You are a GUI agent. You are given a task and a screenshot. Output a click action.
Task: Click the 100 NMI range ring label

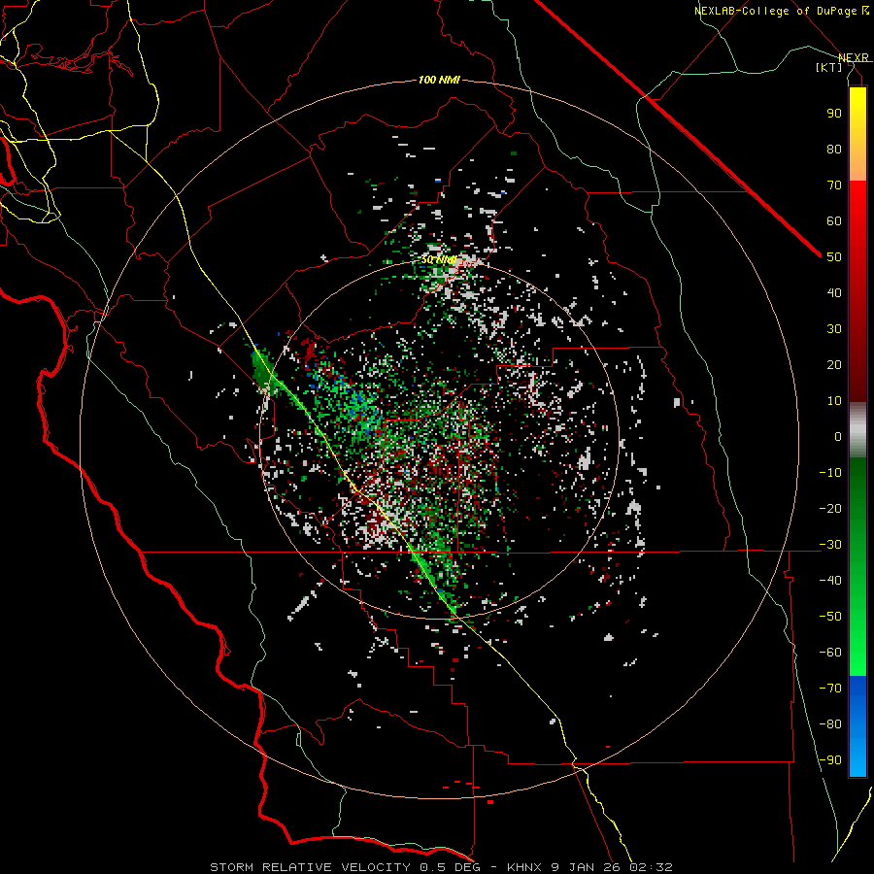439,81
